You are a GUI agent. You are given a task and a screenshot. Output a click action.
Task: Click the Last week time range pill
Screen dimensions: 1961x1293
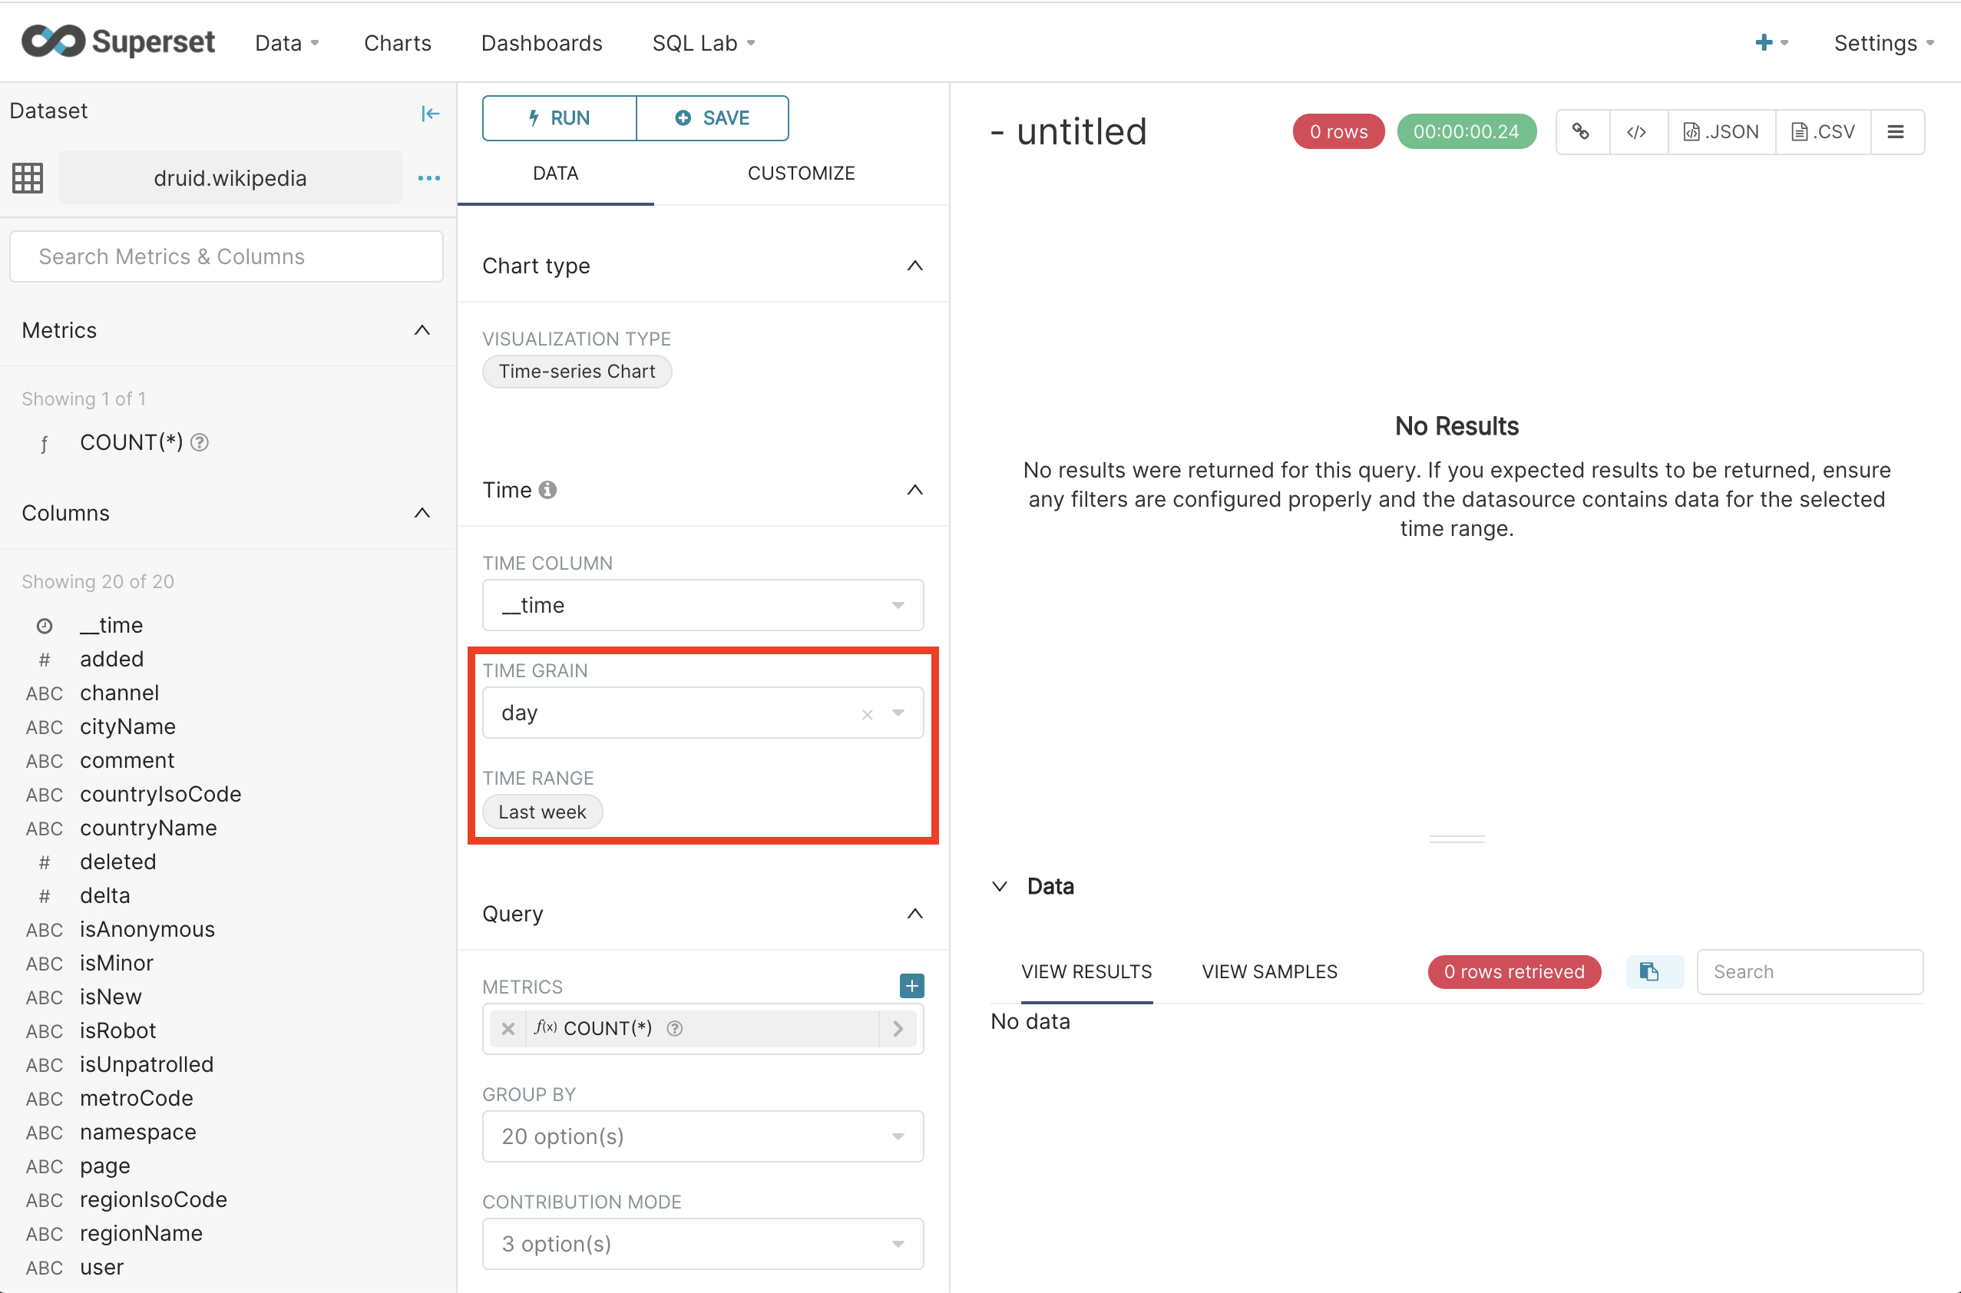pyautogui.click(x=542, y=812)
